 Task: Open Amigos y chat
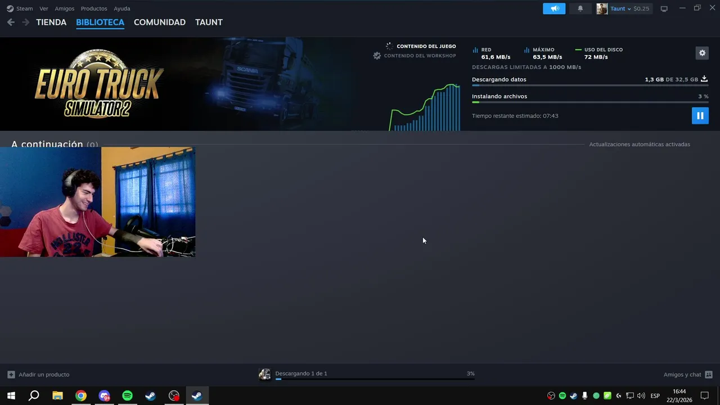click(682, 375)
